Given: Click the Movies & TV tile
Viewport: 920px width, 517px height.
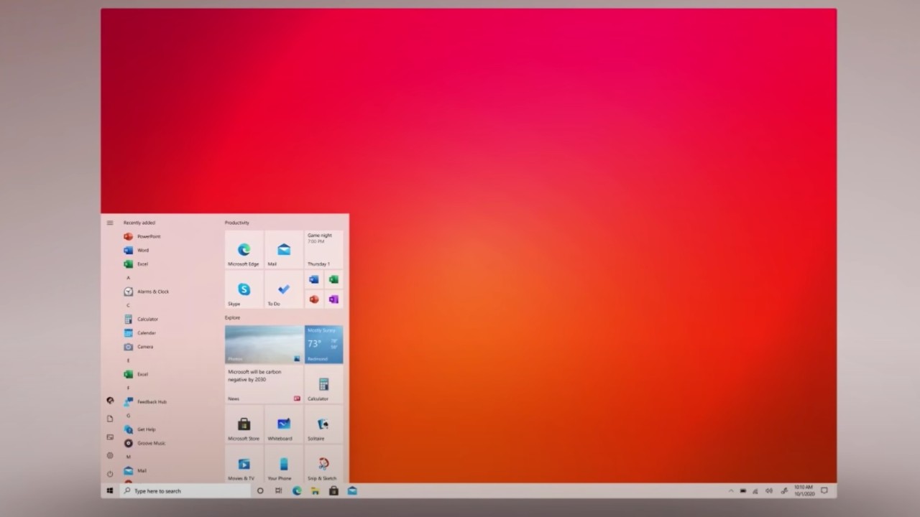Looking at the screenshot, I should (244, 465).
